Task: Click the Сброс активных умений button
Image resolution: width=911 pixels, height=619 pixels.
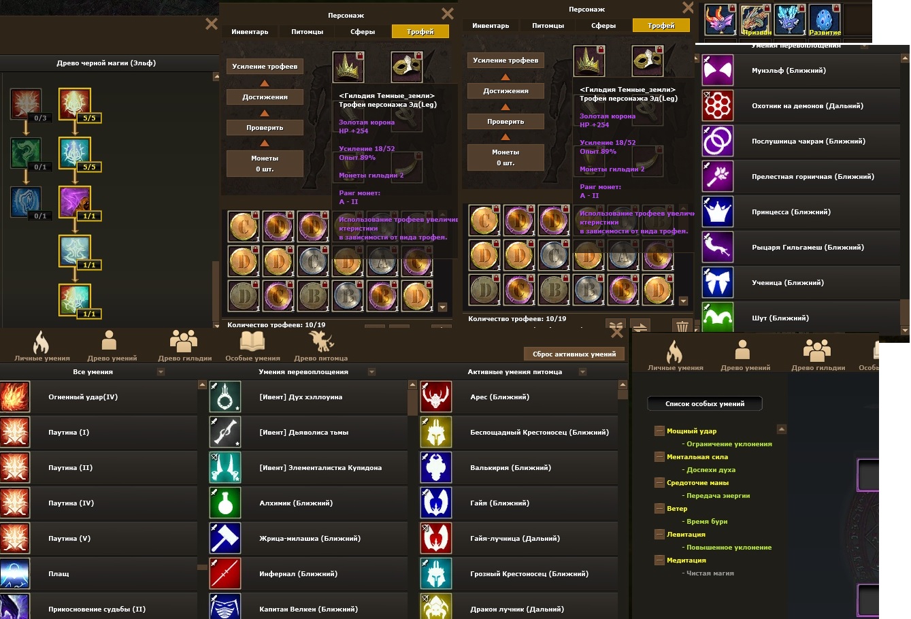Action: click(574, 354)
